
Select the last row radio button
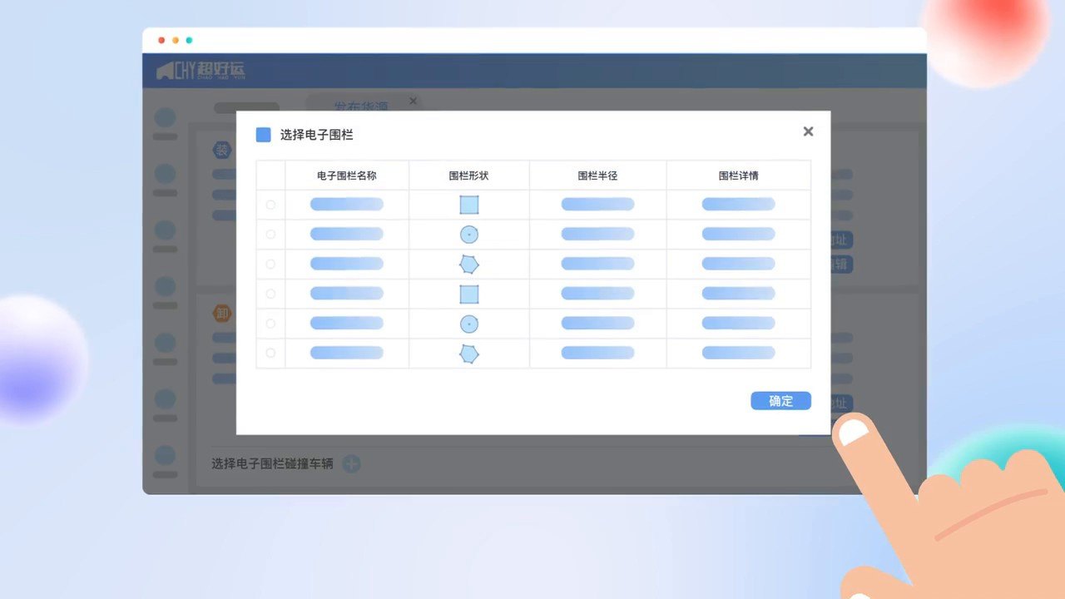click(270, 354)
